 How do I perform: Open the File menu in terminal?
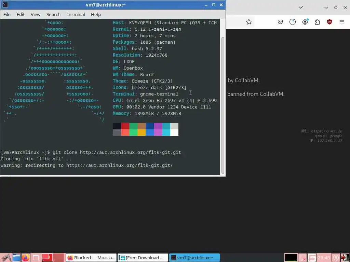(x=7, y=14)
